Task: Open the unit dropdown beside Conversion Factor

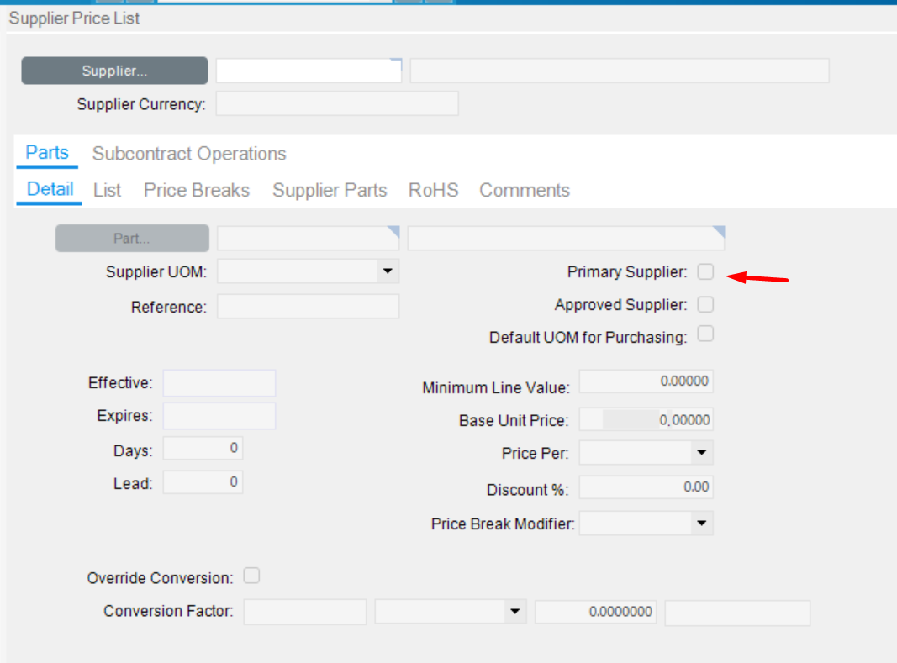Action: point(516,611)
